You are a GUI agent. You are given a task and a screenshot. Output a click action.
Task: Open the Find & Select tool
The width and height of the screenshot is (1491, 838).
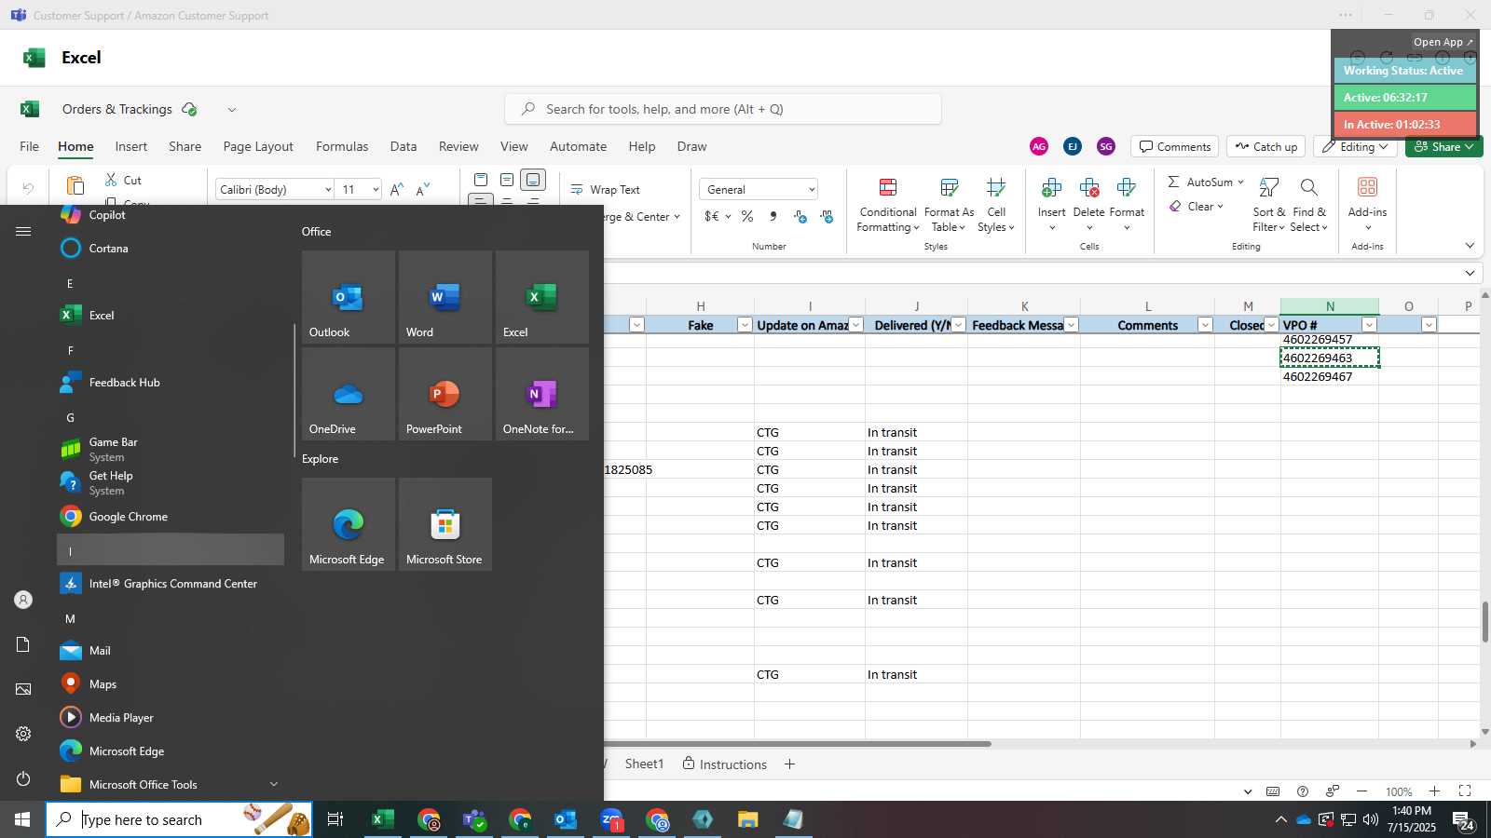click(1308, 205)
